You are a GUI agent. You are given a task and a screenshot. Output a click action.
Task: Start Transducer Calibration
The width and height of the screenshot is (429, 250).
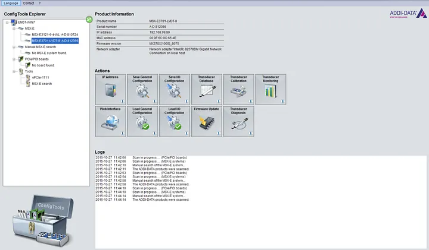238,89
